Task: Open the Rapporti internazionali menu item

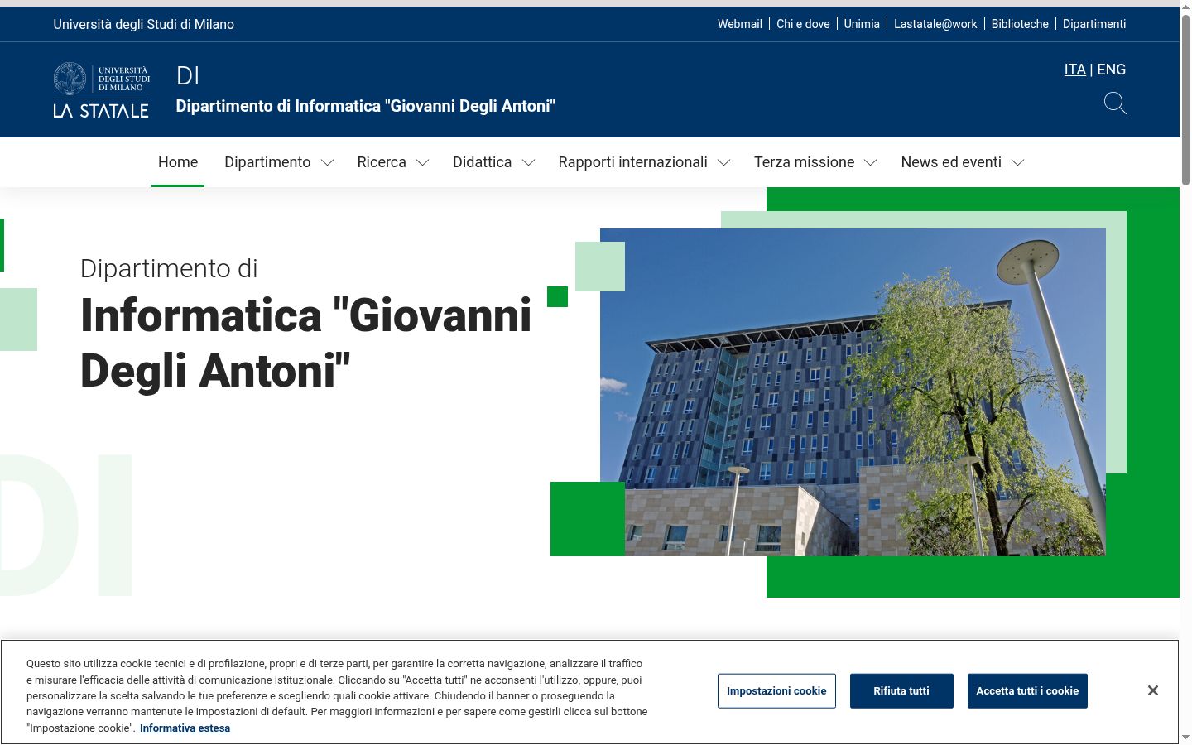Action: (632, 162)
